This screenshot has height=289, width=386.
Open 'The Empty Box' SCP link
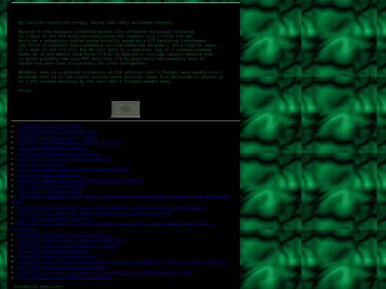49,191
